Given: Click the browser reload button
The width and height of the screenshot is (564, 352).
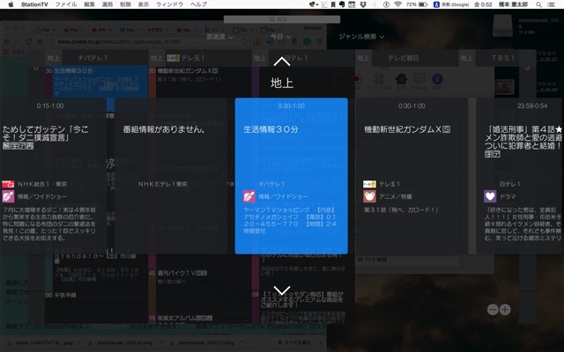Looking at the screenshot, I should point(29,41).
